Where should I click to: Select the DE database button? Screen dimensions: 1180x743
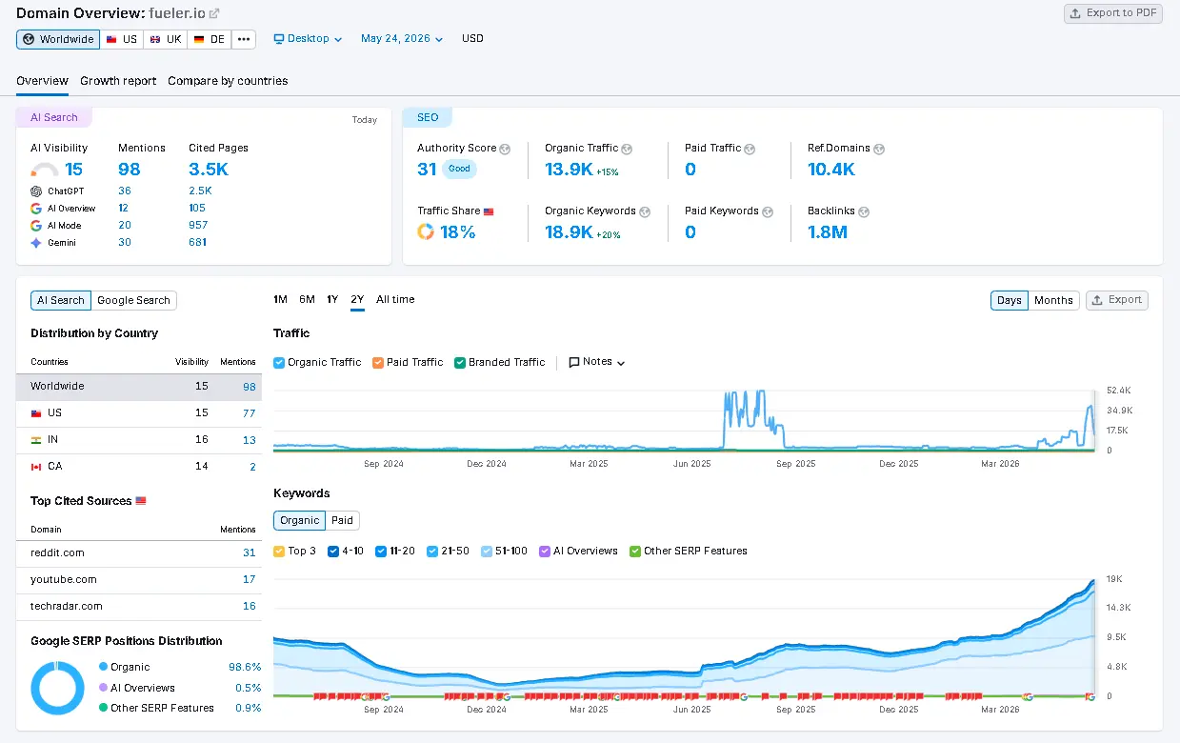[210, 39]
